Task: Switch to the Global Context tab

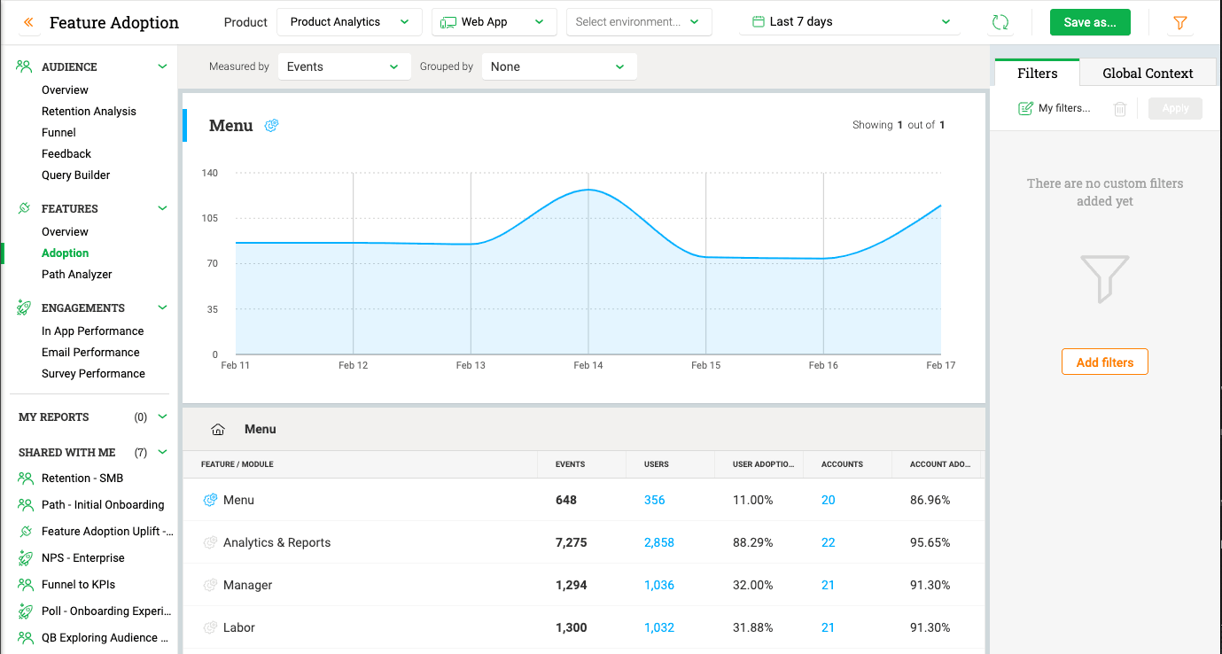Action: click(1148, 73)
